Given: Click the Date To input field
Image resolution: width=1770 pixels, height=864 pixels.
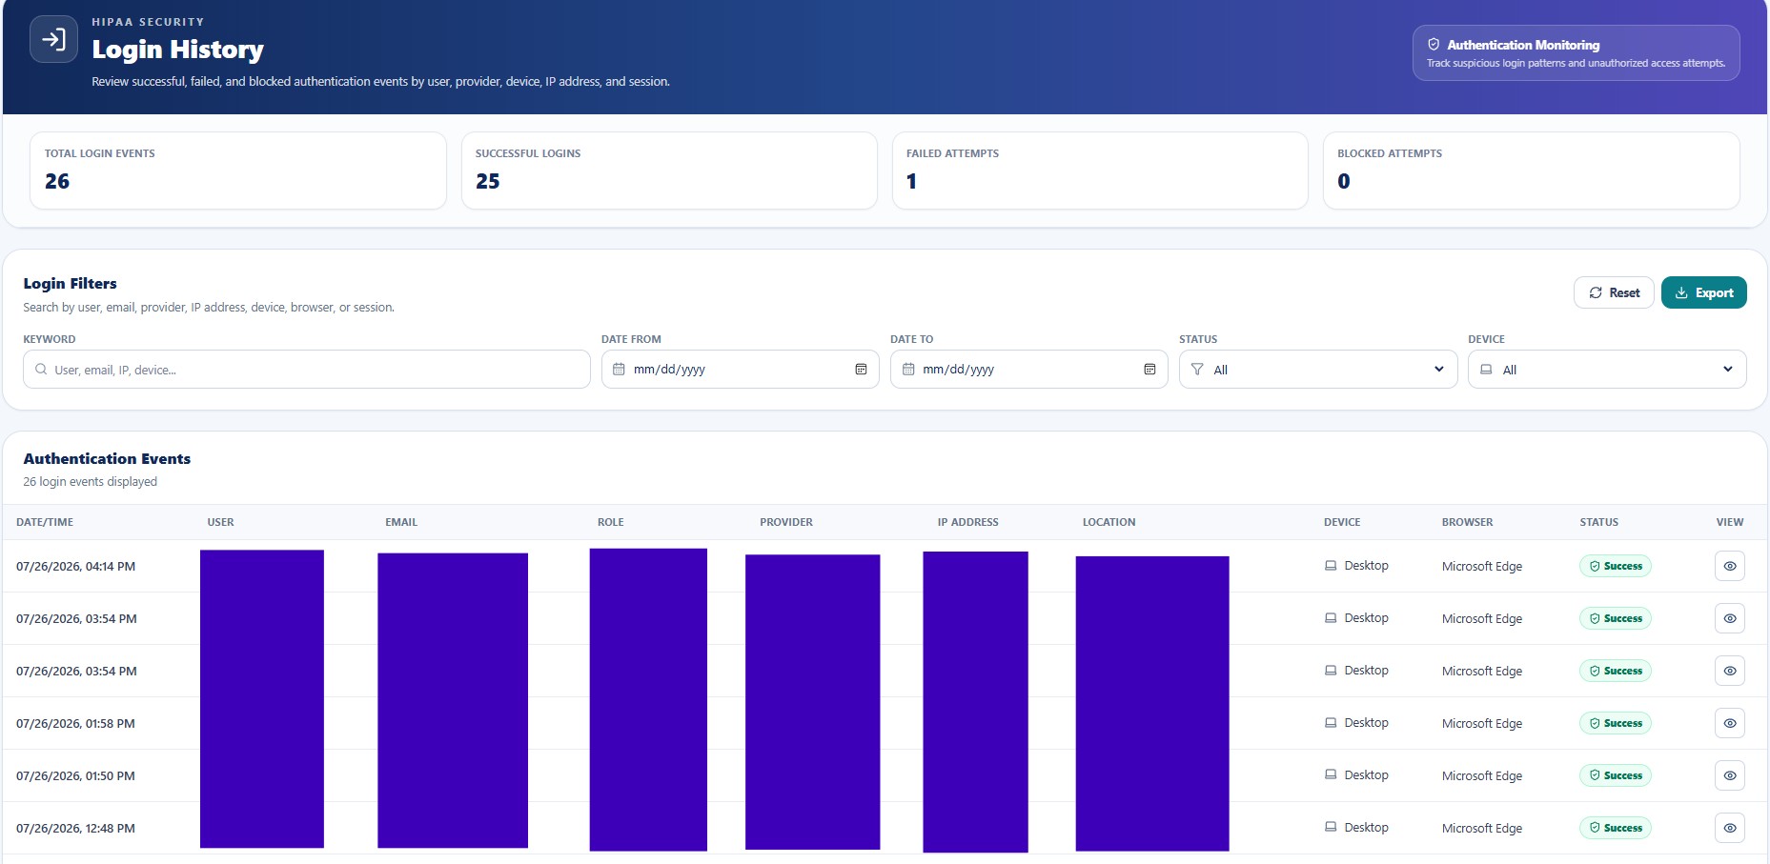Looking at the screenshot, I should point(1029,370).
